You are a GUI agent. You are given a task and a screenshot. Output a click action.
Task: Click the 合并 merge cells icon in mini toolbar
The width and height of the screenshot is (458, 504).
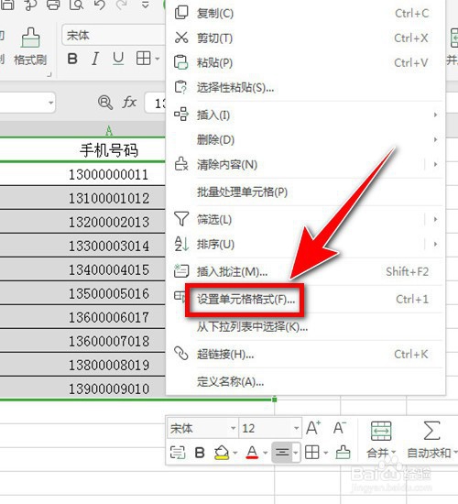click(x=381, y=431)
